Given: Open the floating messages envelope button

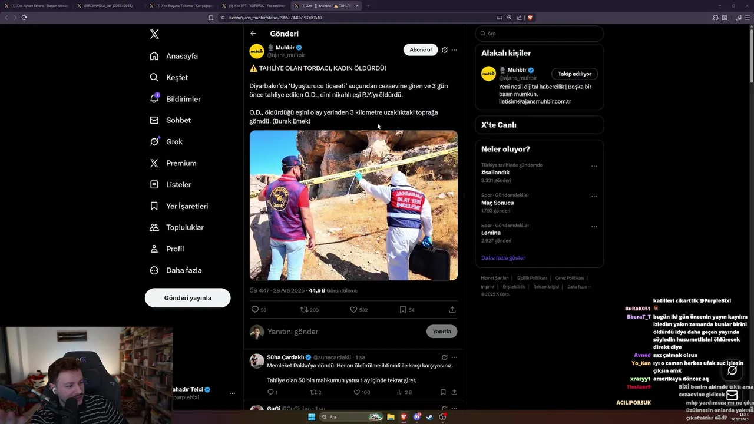Looking at the screenshot, I should tap(732, 395).
